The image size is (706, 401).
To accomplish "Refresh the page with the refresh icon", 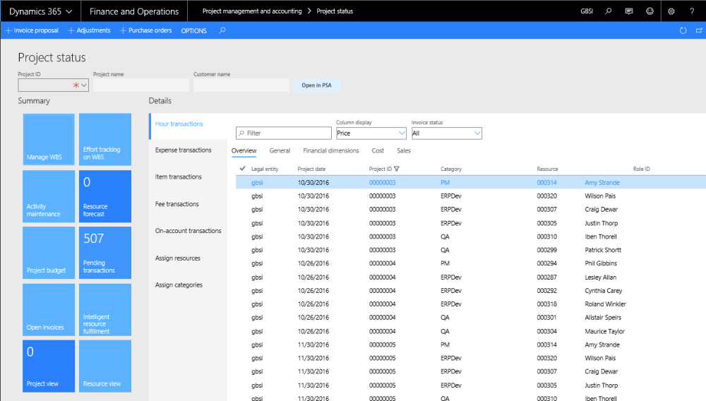I will pos(683,31).
